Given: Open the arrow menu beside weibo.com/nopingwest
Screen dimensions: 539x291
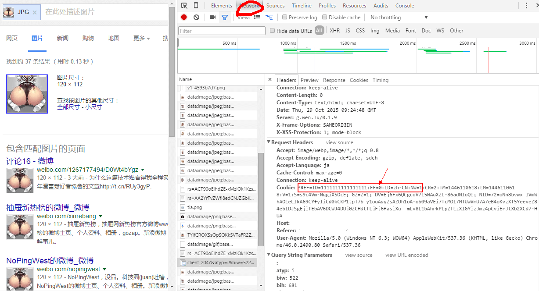Looking at the screenshot, I should pyautogui.click(x=104, y=269).
